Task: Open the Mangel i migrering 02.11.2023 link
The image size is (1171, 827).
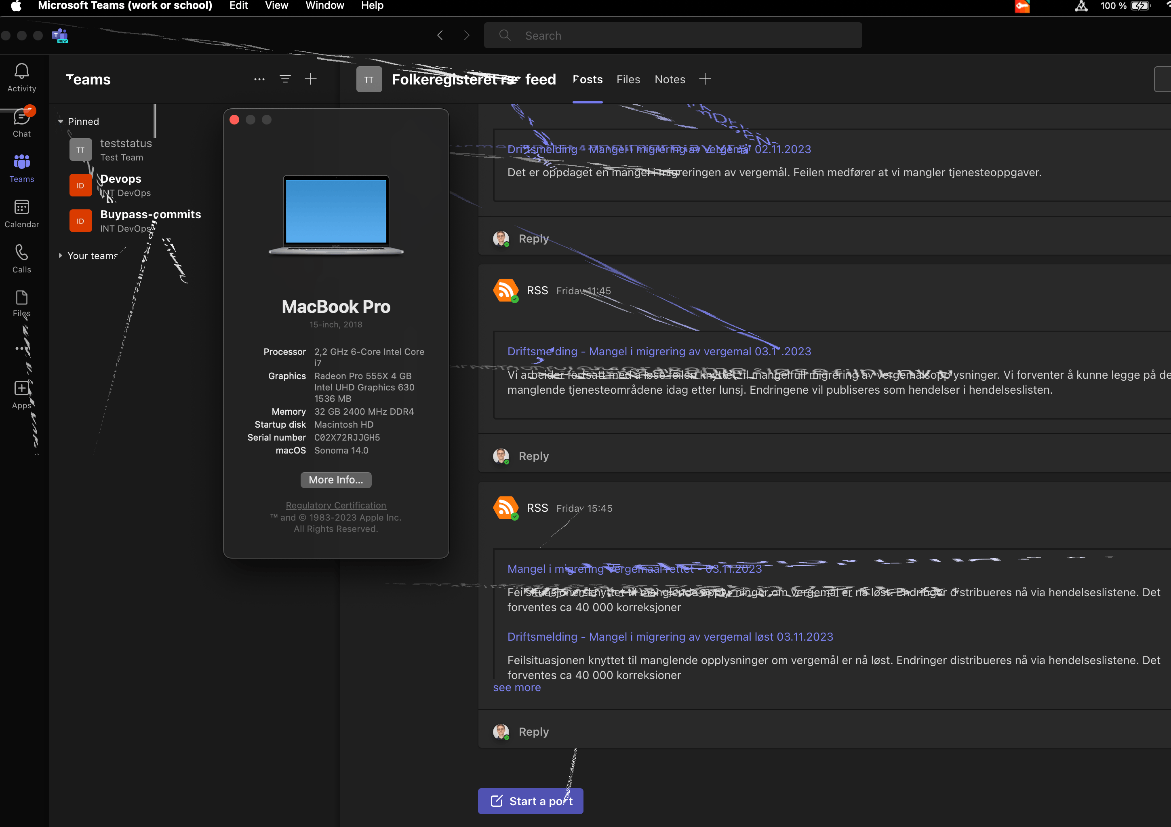Action: pyautogui.click(x=659, y=149)
